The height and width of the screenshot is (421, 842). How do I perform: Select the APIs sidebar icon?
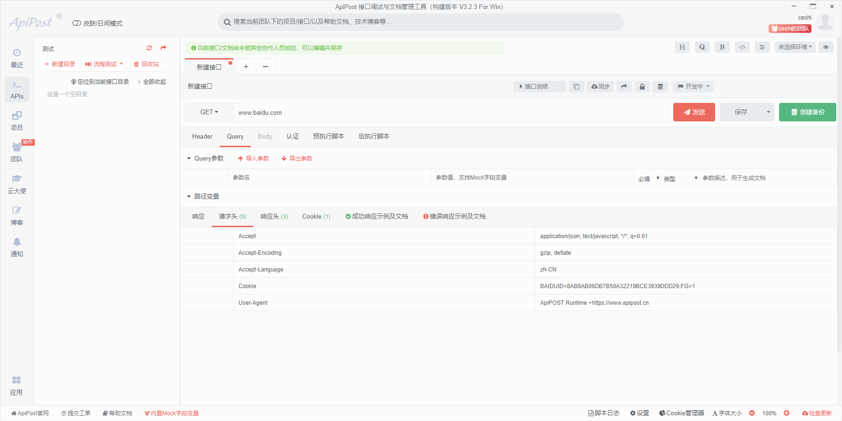[x=17, y=90]
